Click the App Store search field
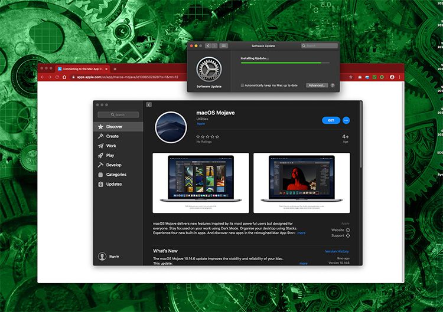Viewport: 443px width, 312px height. [x=118, y=114]
